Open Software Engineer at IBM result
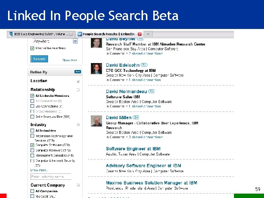The width and height of the screenshot is (264, 198). click(x=133, y=149)
